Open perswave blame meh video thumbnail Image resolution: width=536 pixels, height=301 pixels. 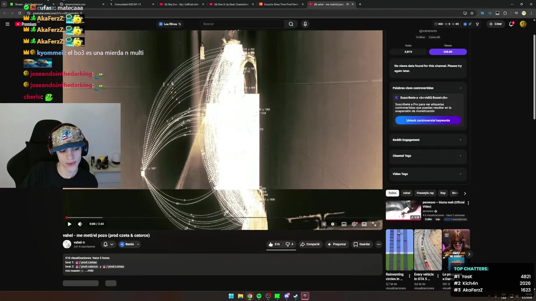point(403,210)
